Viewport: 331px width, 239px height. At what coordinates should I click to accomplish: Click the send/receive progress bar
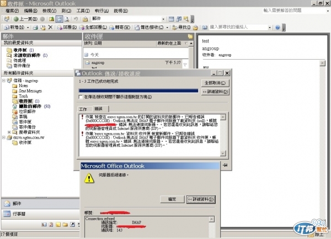138,91
